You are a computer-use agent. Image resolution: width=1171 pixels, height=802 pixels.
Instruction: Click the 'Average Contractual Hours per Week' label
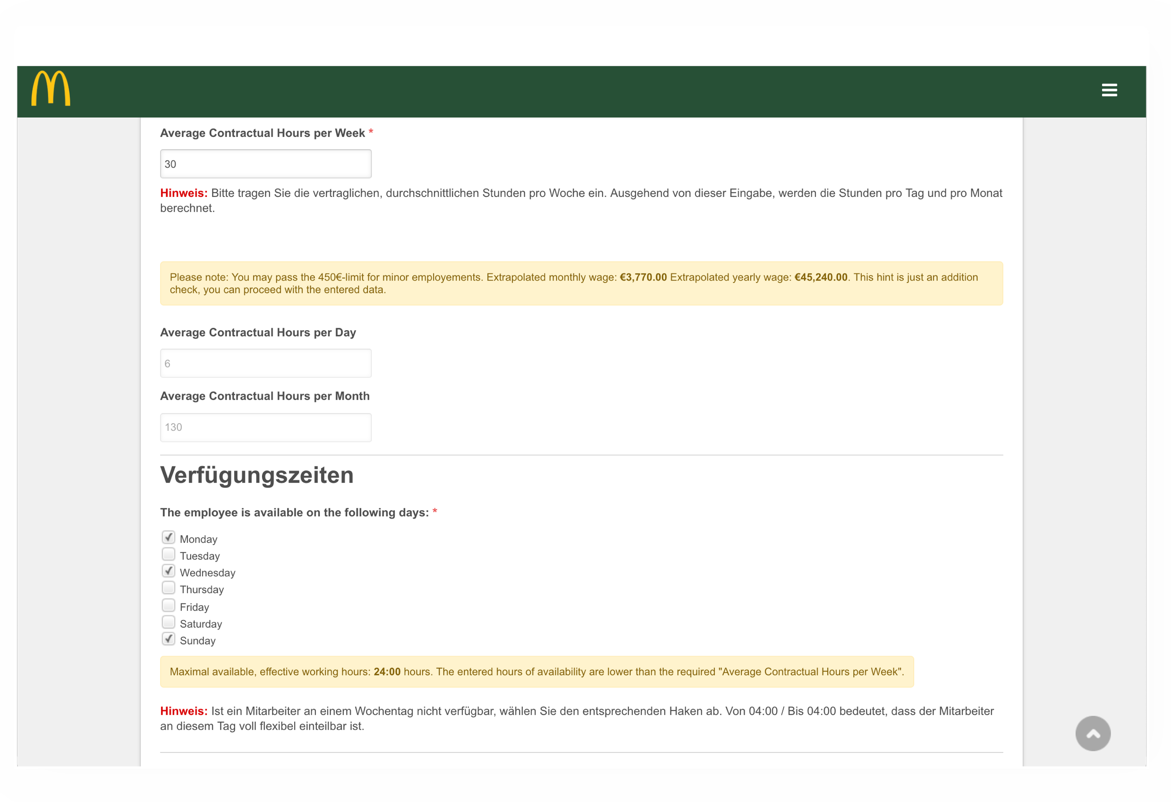tap(263, 133)
